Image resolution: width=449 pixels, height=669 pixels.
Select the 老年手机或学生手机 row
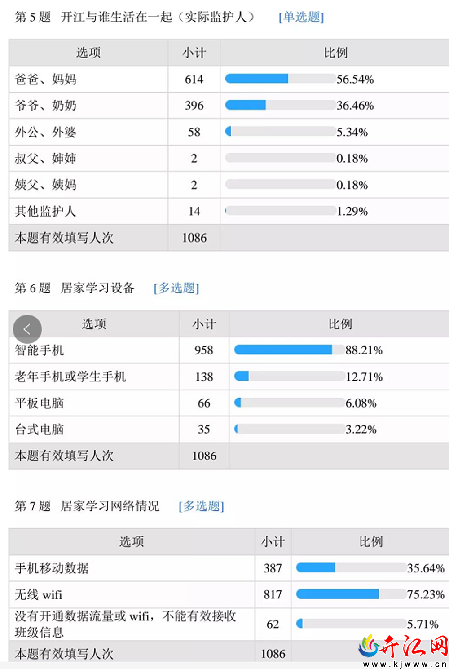pyautogui.click(x=229, y=377)
